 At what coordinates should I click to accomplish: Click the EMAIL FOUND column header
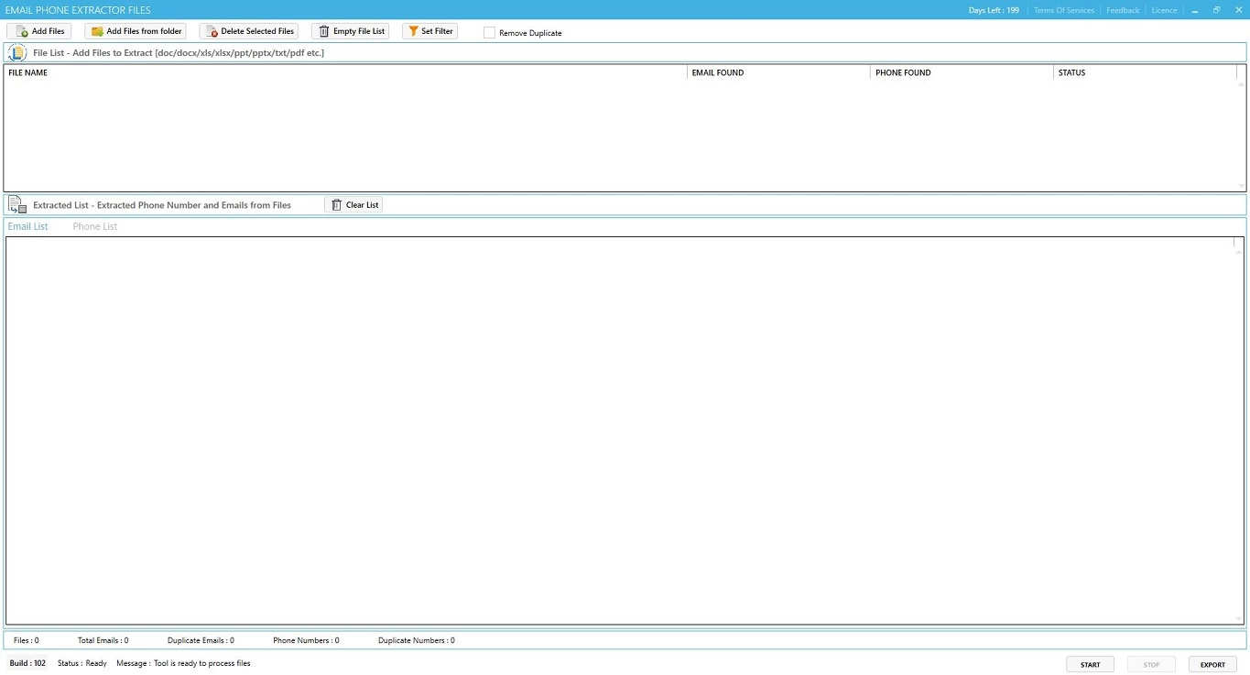coord(718,72)
